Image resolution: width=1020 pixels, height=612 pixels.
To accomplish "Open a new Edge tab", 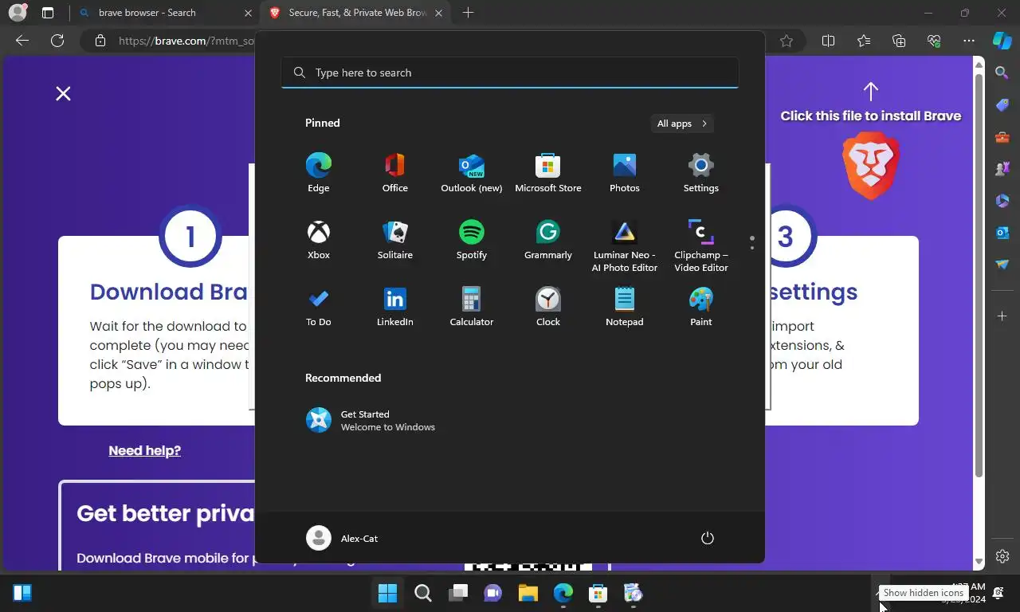I will coord(468,13).
